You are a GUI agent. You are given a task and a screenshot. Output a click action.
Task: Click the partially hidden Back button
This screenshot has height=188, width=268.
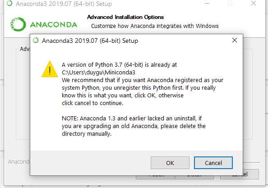coord(155,177)
